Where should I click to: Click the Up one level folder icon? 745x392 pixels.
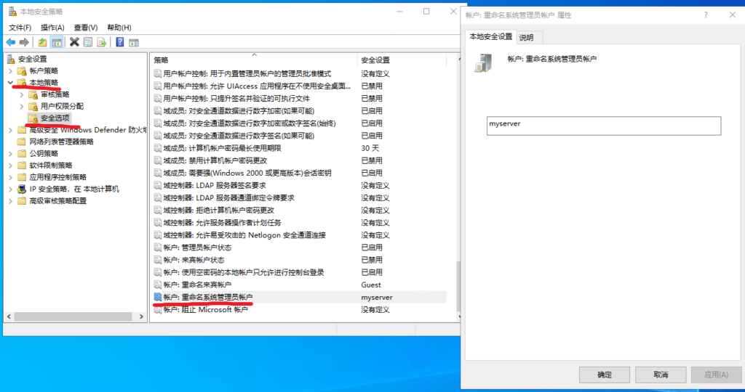(x=43, y=42)
